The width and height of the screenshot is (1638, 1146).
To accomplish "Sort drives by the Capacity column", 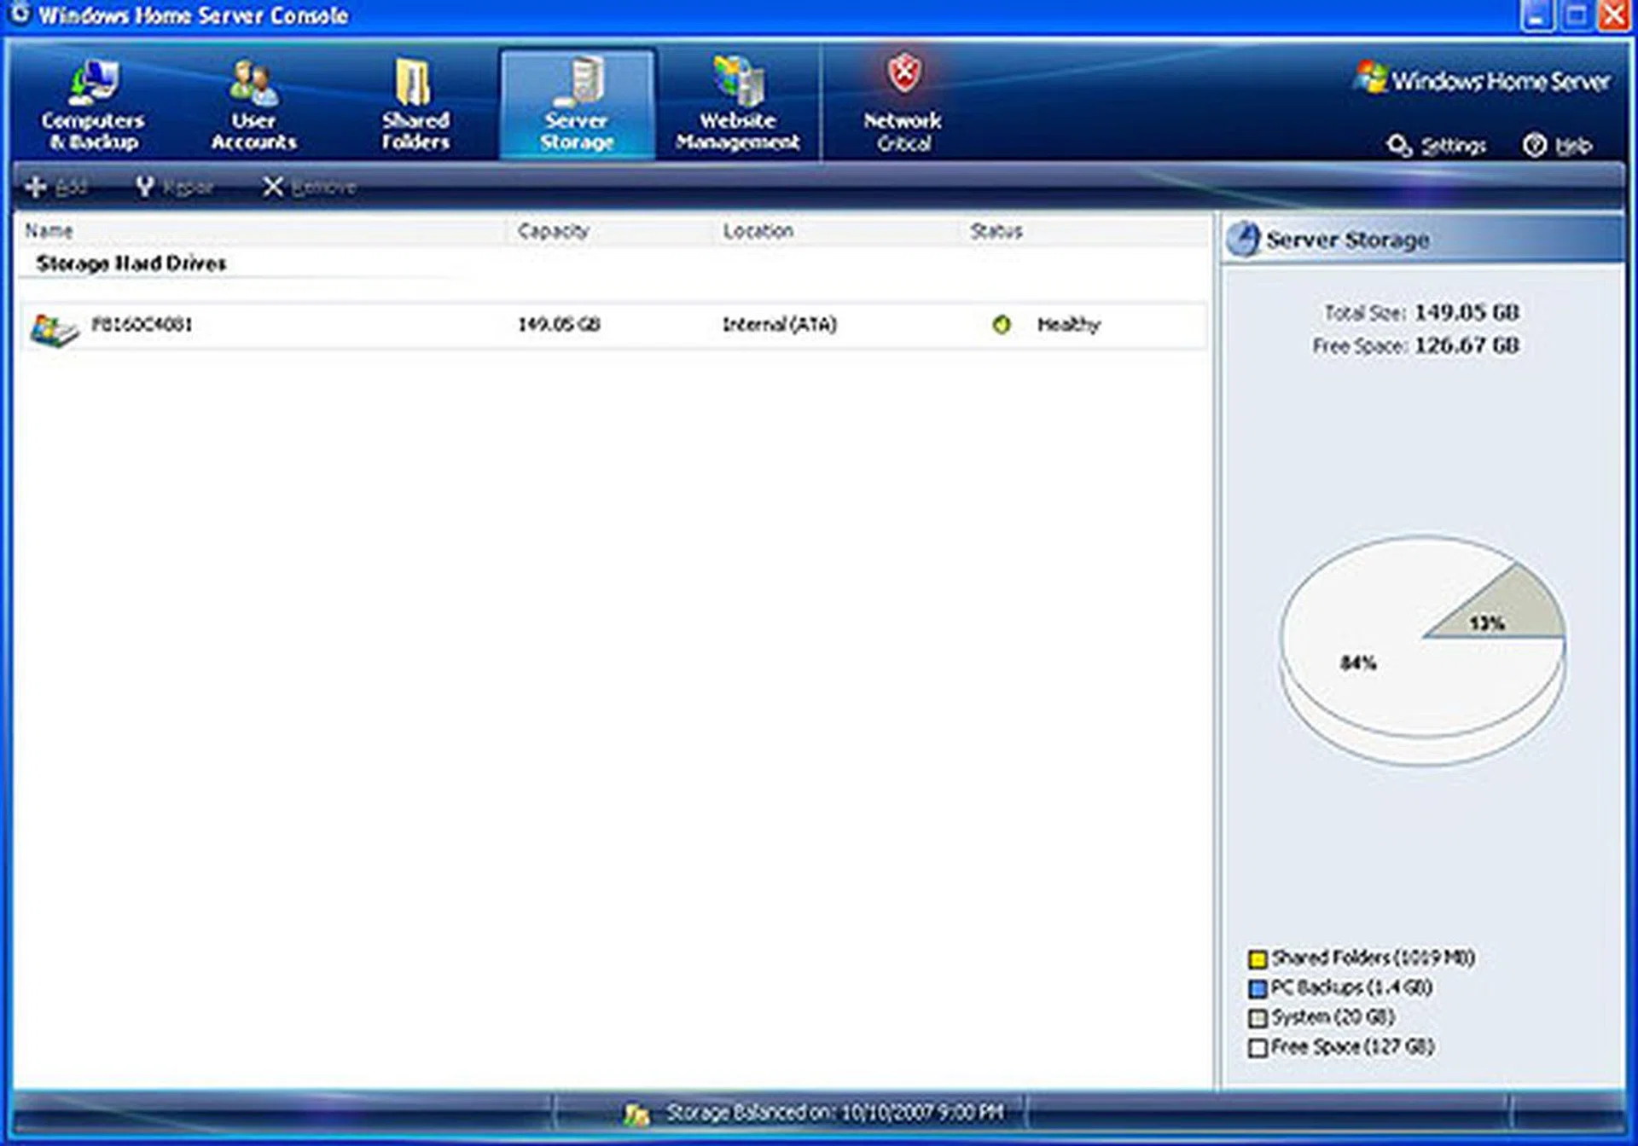I will coord(554,230).
